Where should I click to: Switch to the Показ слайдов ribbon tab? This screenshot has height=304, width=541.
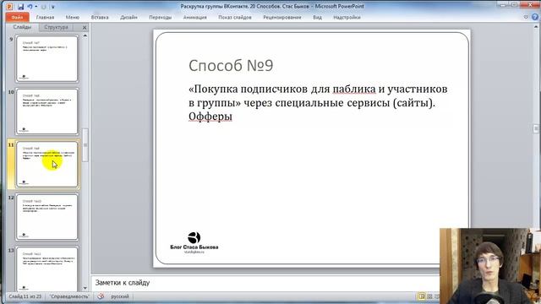235,17
